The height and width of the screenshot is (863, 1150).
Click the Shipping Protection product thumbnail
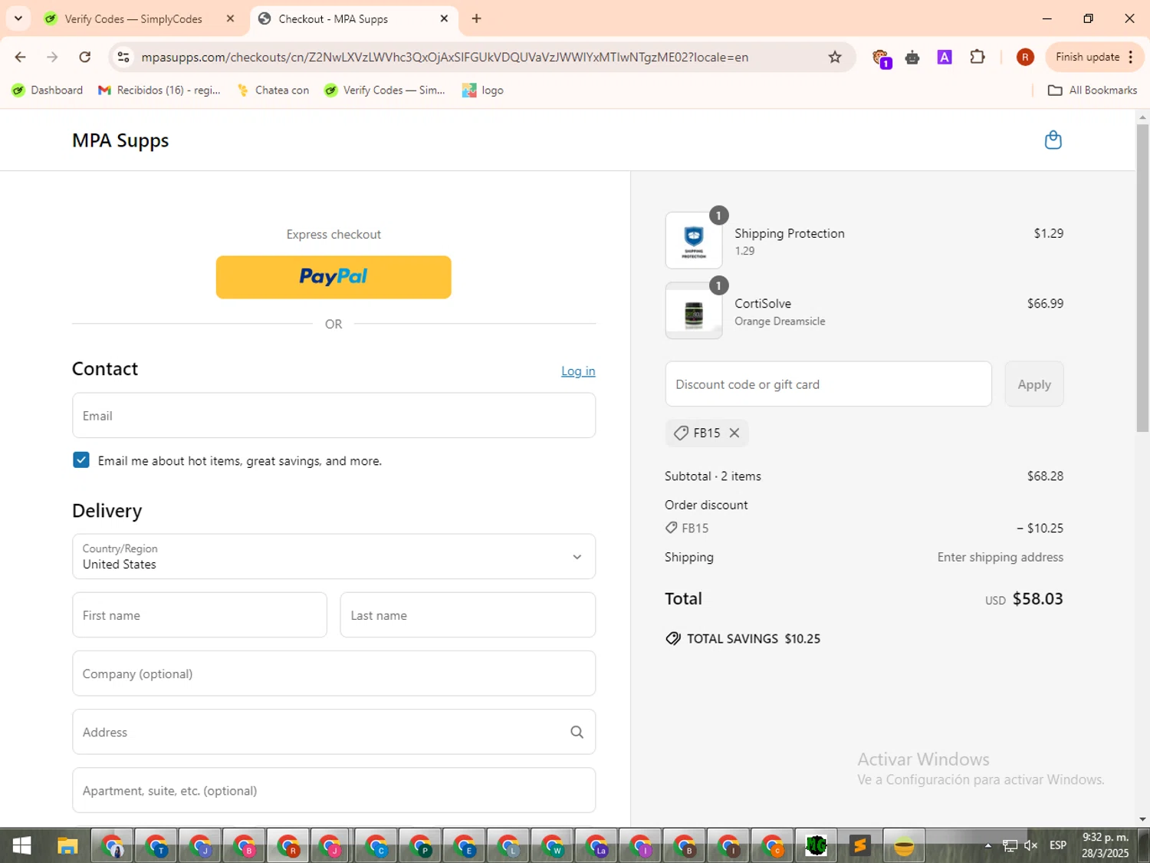[694, 241]
